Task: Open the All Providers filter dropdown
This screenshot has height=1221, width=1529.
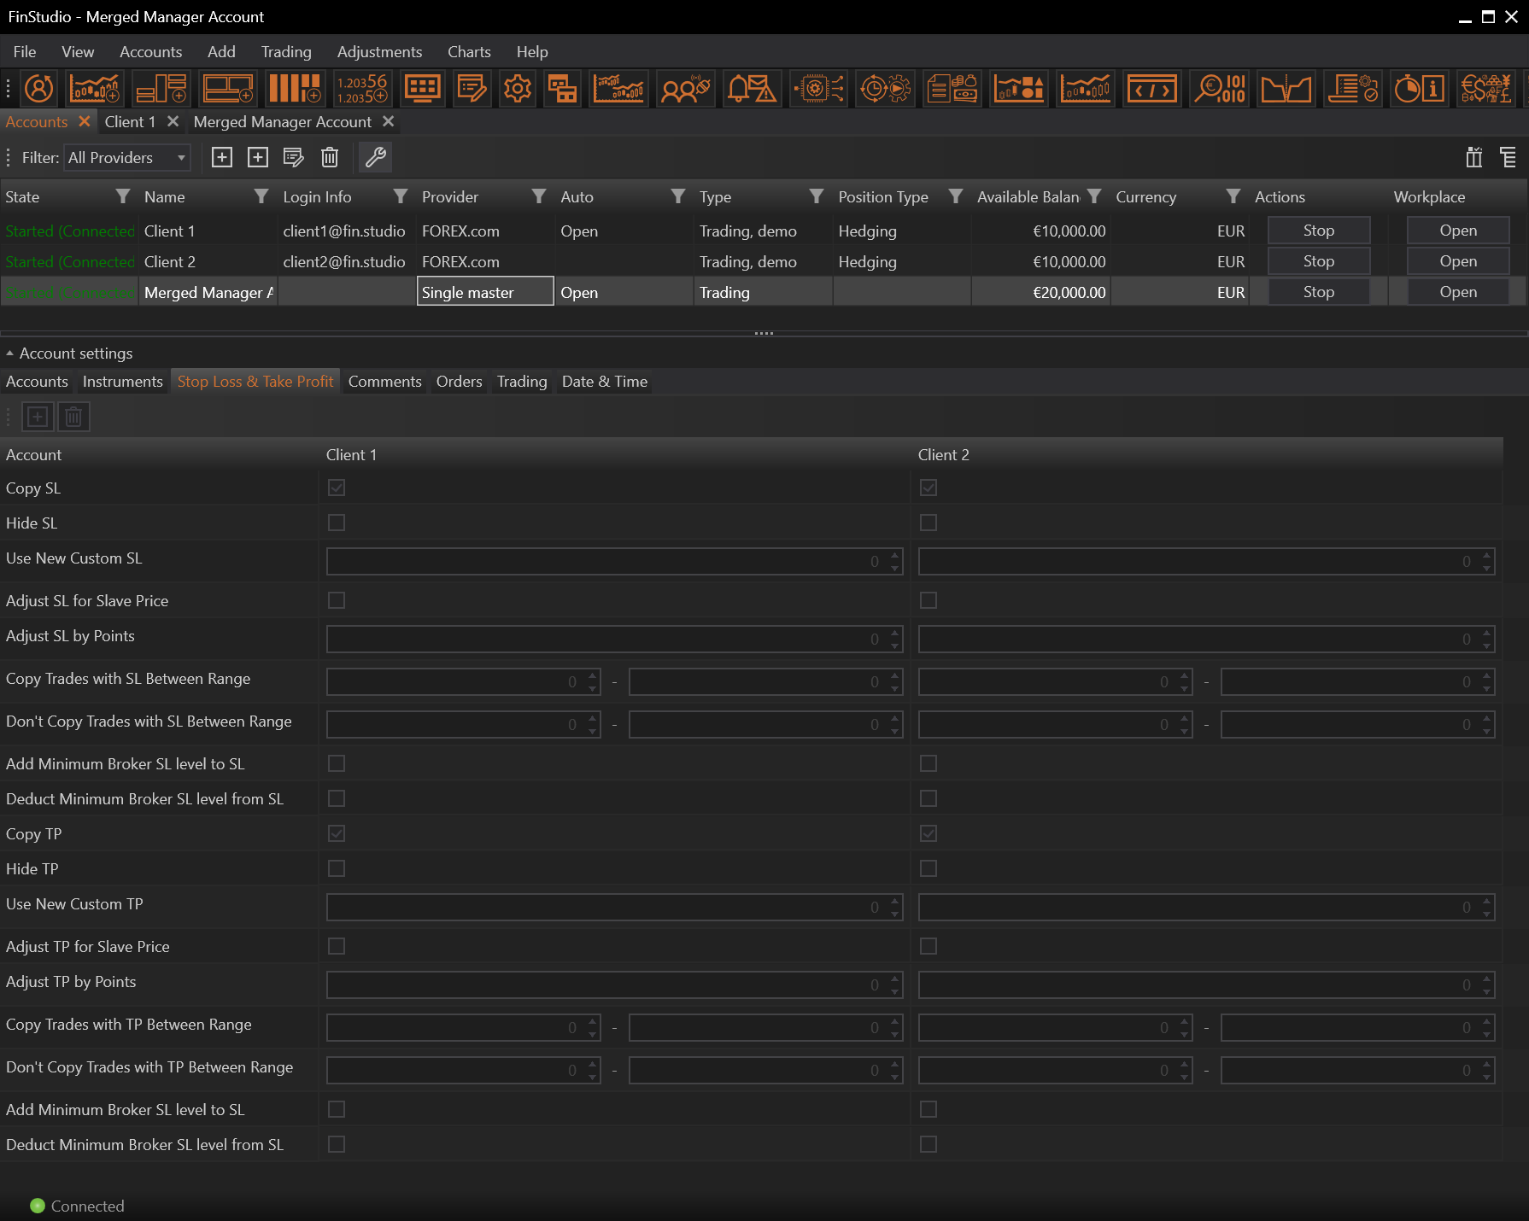Action: coord(127,158)
